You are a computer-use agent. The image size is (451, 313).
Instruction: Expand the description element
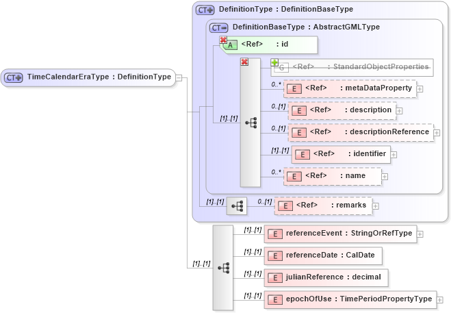click(399, 111)
